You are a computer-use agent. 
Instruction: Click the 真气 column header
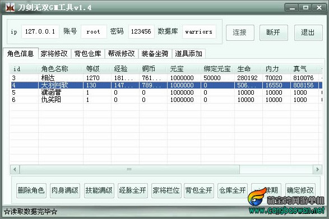click(305, 69)
